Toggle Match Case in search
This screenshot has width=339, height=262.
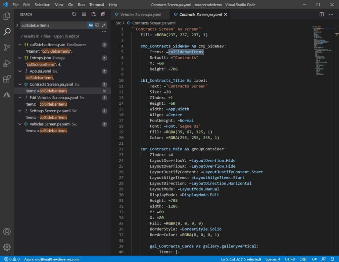click(x=91, y=25)
